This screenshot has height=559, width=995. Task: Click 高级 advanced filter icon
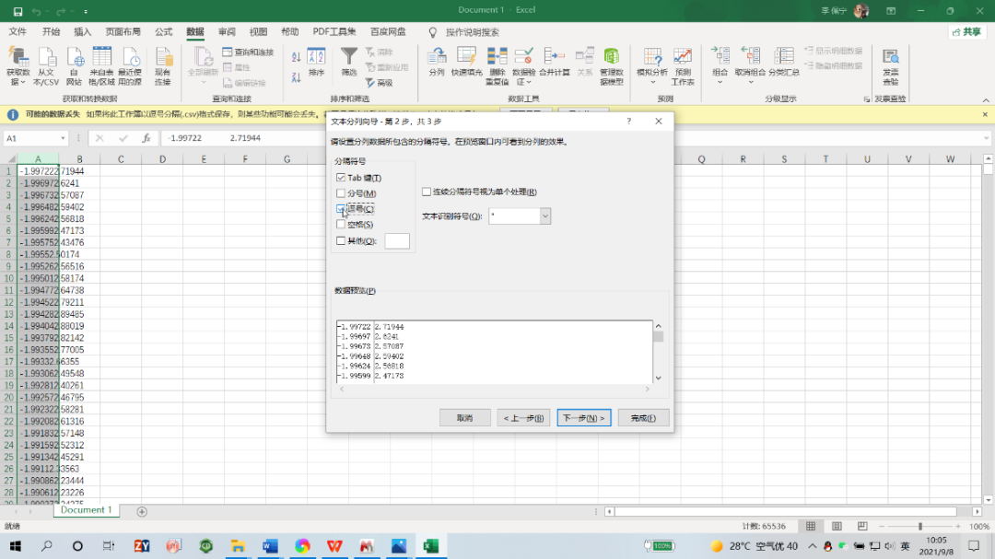pos(380,83)
